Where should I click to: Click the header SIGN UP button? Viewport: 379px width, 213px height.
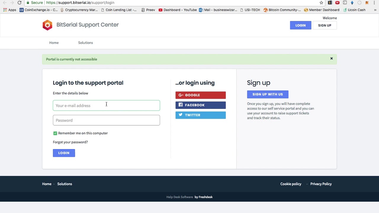click(x=325, y=25)
